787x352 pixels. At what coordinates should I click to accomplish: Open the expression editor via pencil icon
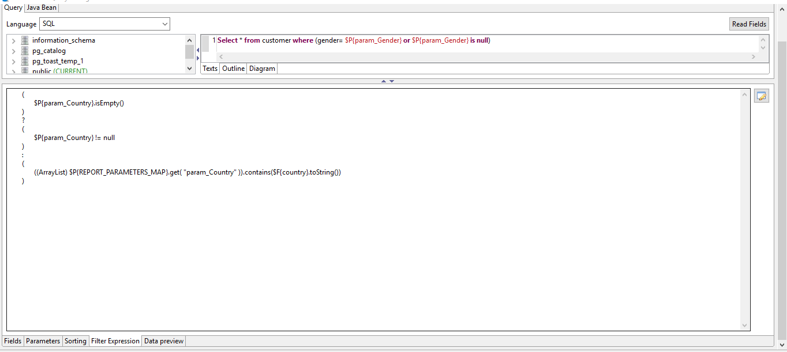[x=761, y=95]
